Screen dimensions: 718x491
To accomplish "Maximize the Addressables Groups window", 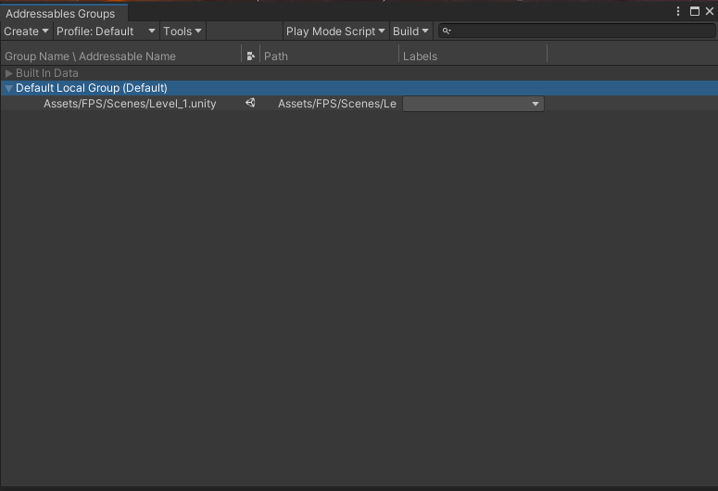I will [695, 12].
